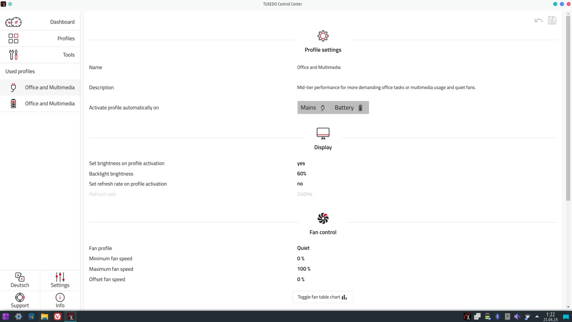Click the profile name value 'Office and Multimedia'
The image size is (572, 322).
coord(319,67)
